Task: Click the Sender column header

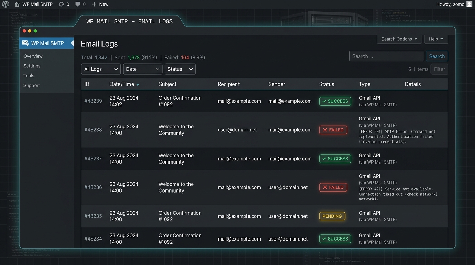Action: point(277,84)
